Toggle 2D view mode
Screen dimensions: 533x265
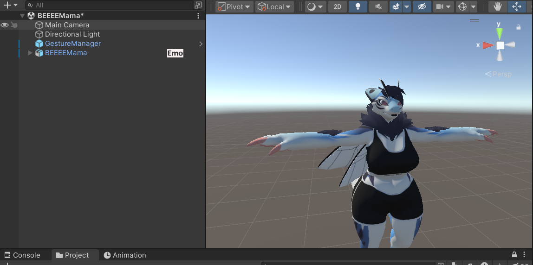(x=337, y=7)
